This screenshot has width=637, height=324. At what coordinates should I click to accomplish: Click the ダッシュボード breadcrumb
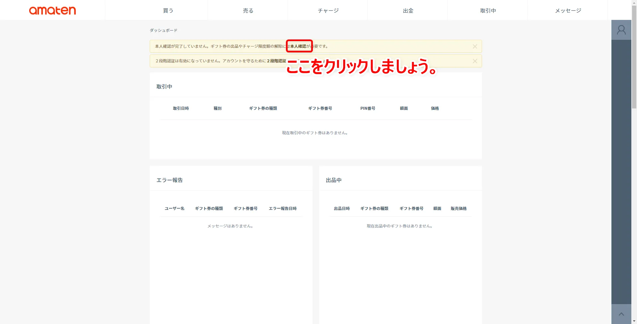point(163,30)
